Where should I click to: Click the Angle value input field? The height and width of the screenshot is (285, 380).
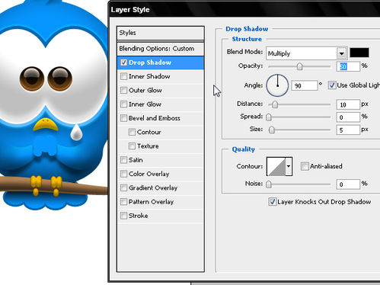(304, 85)
